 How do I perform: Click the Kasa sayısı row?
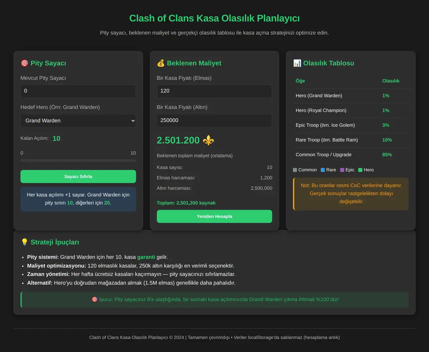click(x=214, y=167)
